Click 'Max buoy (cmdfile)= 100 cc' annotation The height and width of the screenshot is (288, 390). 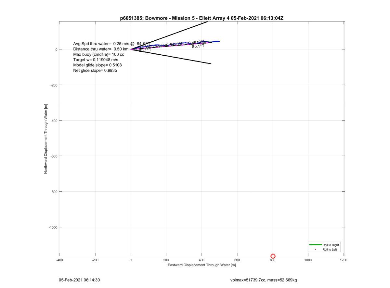tap(98, 54)
